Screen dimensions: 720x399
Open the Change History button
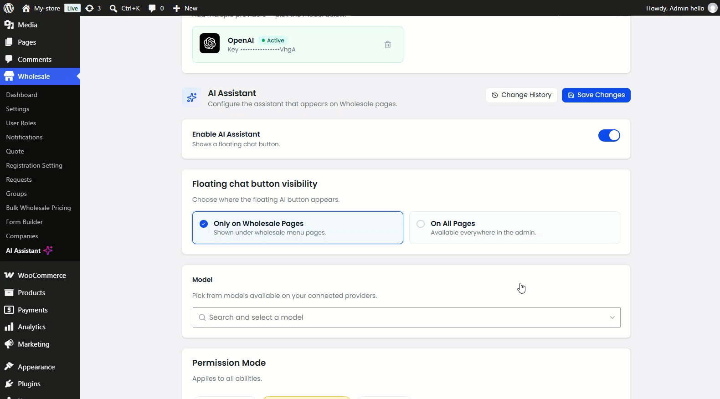coord(521,95)
